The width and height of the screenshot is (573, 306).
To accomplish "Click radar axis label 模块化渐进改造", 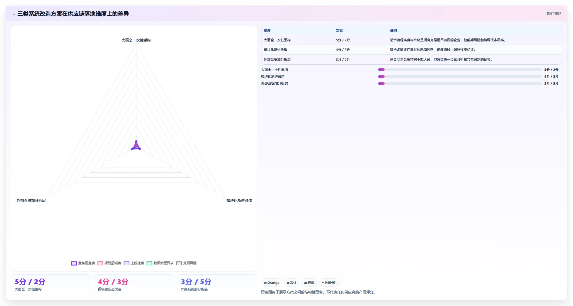I will [239, 200].
